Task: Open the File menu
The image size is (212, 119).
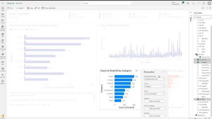Action: (x=11, y=8)
